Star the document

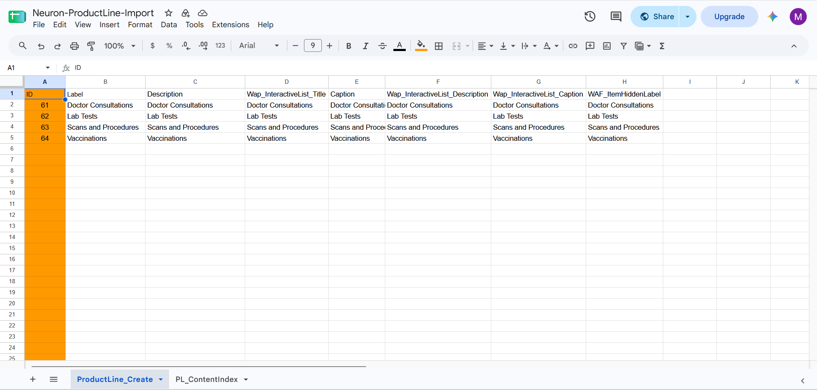169,13
